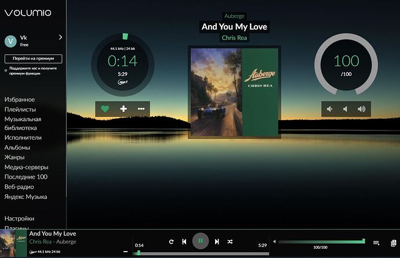400x258 pixels.
Task: Open Жанры in the sidebar
Action: tap(14, 157)
